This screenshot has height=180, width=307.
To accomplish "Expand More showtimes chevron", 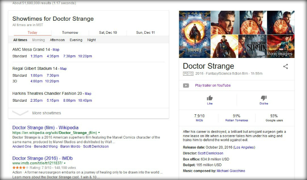I will pos(20,113).
